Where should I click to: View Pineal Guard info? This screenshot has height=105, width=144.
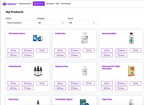(x=42, y=83)
